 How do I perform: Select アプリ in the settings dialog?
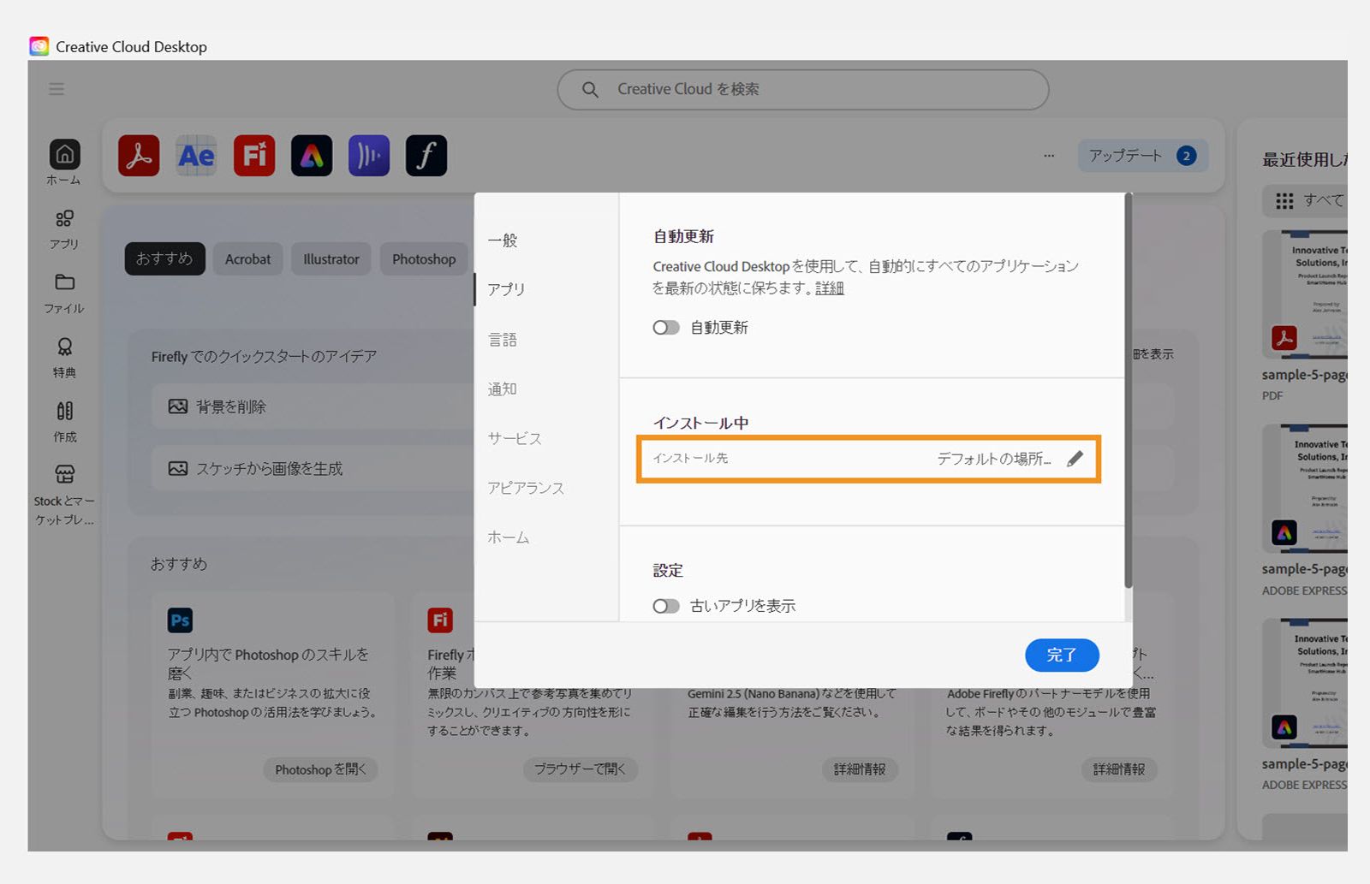tap(506, 289)
